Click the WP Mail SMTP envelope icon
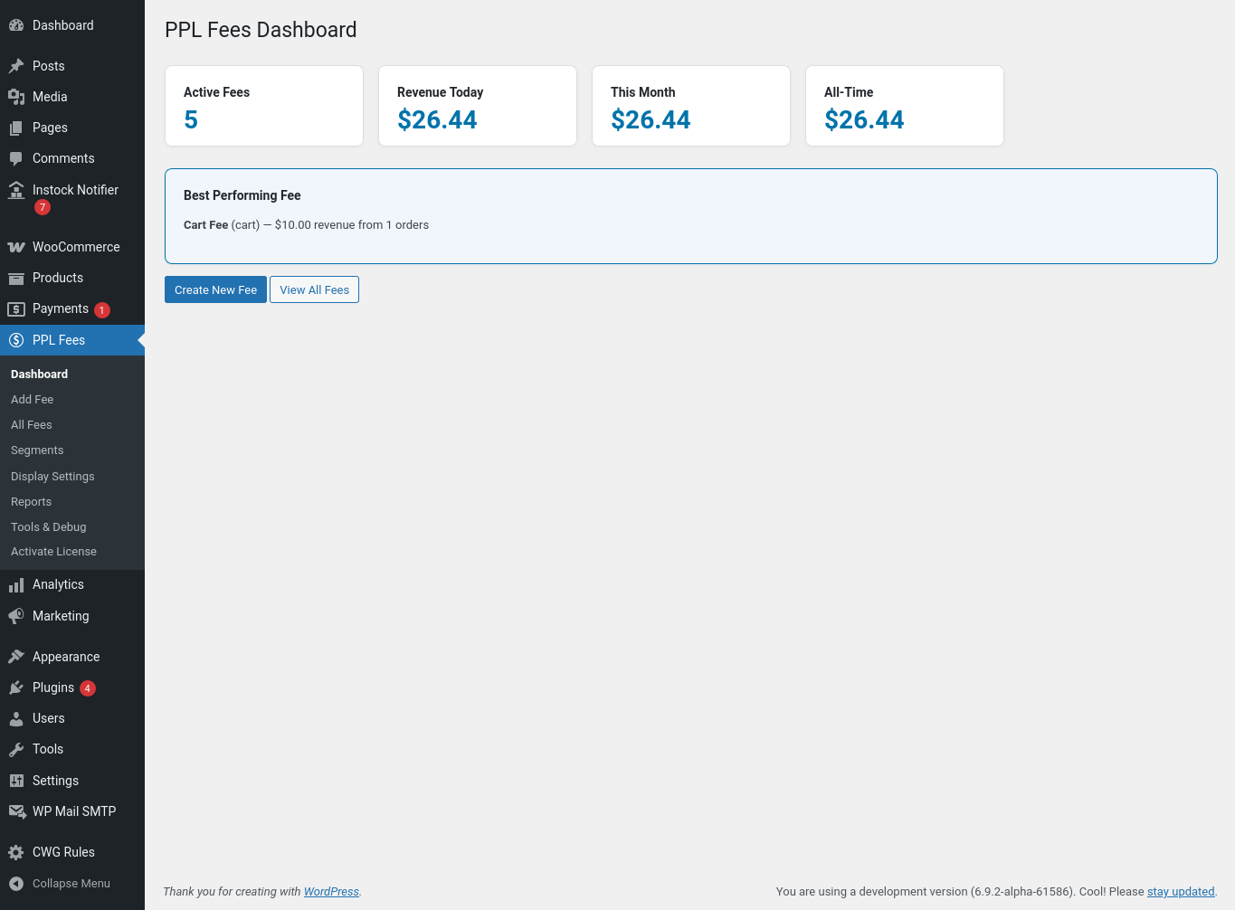1235x910 pixels. click(16, 811)
